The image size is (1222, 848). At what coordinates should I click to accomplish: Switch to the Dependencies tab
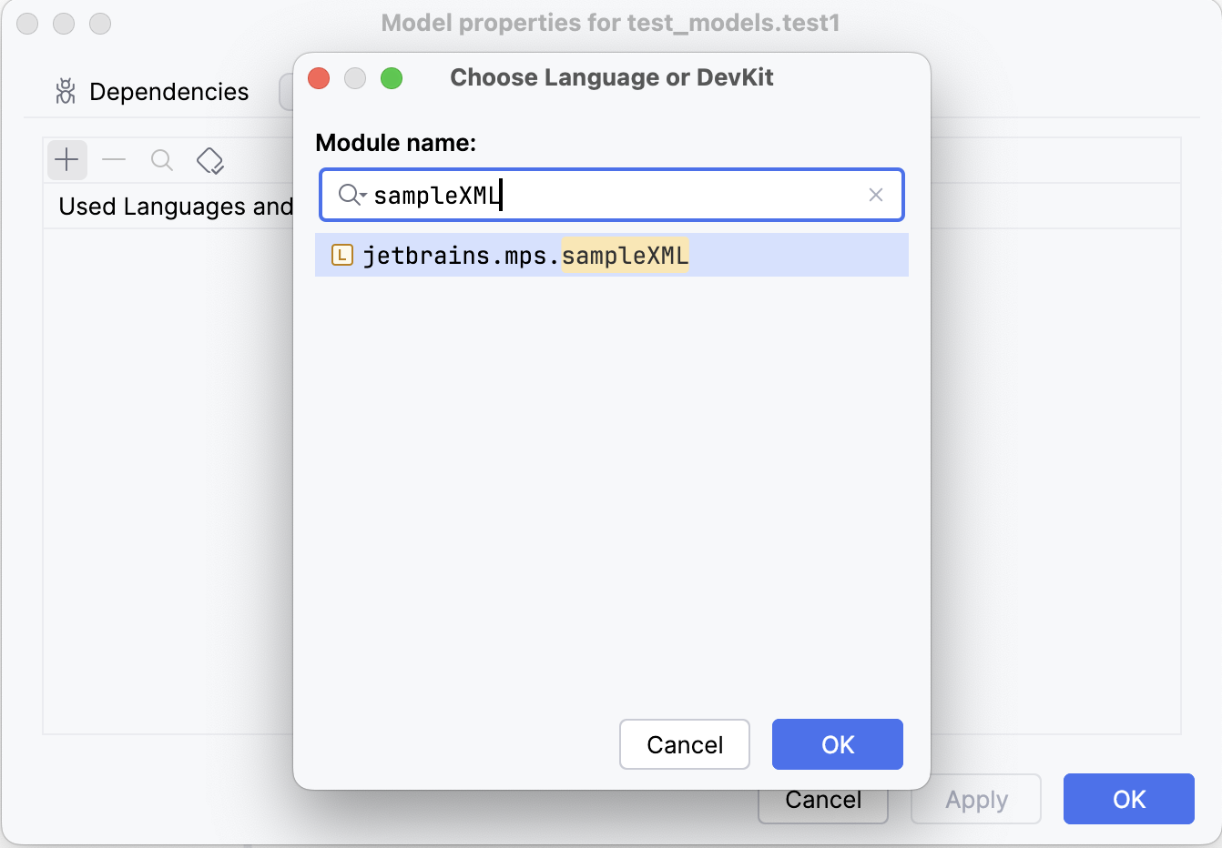(x=152, y=91)
